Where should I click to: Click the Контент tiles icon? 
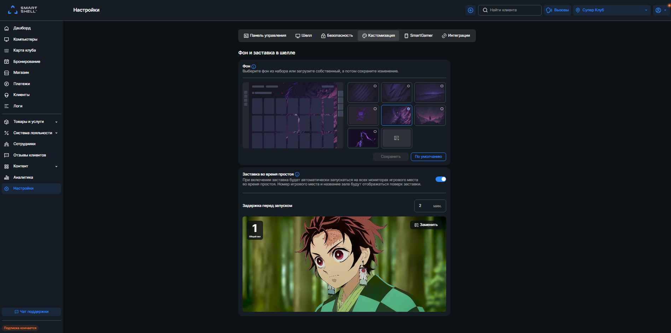(6, 166)
